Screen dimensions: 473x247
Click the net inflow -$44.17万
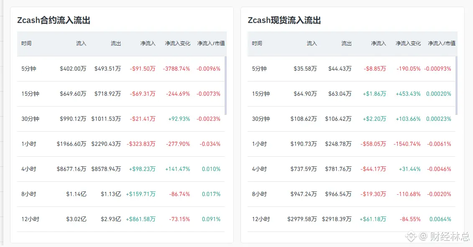[x=373, y=169]
